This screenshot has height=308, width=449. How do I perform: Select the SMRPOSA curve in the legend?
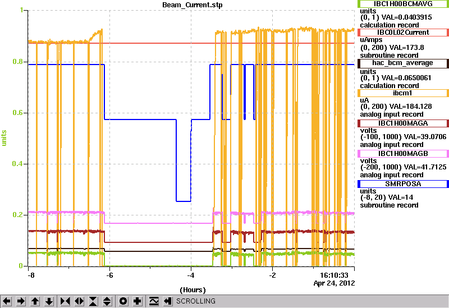(x=402, y=184)
